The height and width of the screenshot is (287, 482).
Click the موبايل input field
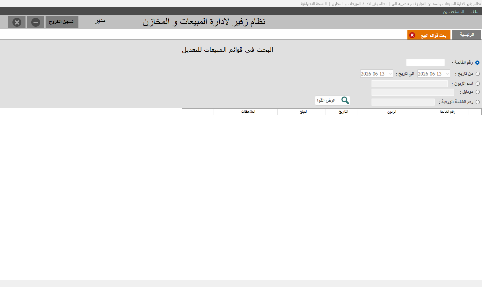click(x=413, y=92)
